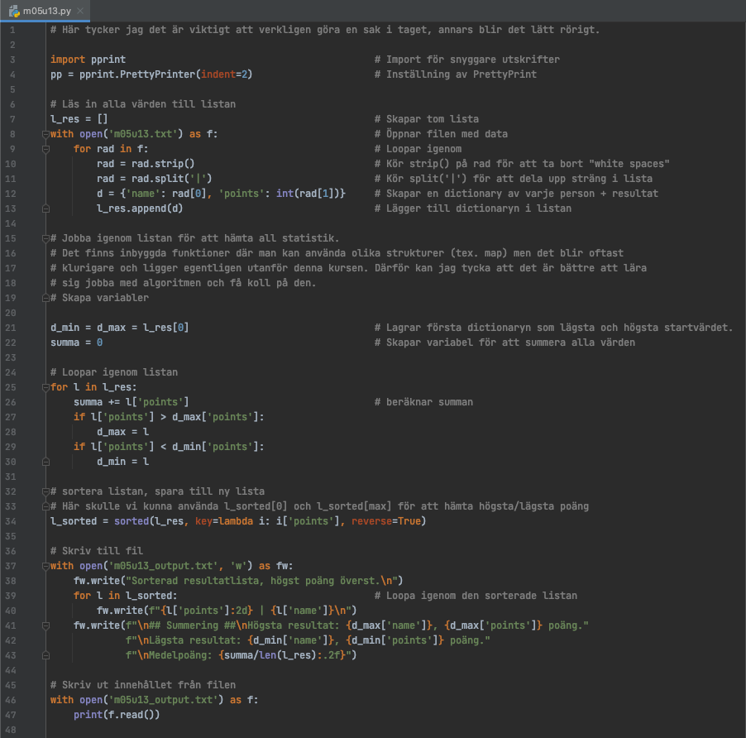Click line number 21 in the gutter
Screen dimensions: 746x738
tap(12, 328)
